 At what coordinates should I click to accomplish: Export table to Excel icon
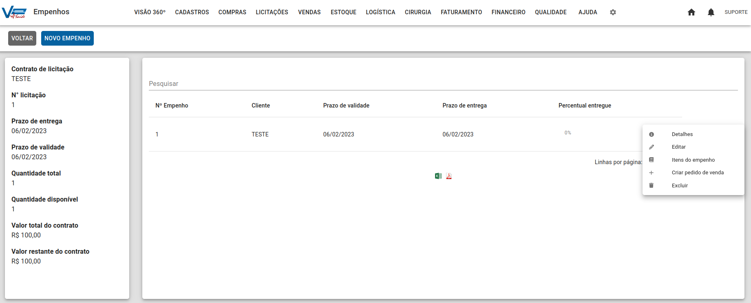point(438,176)
